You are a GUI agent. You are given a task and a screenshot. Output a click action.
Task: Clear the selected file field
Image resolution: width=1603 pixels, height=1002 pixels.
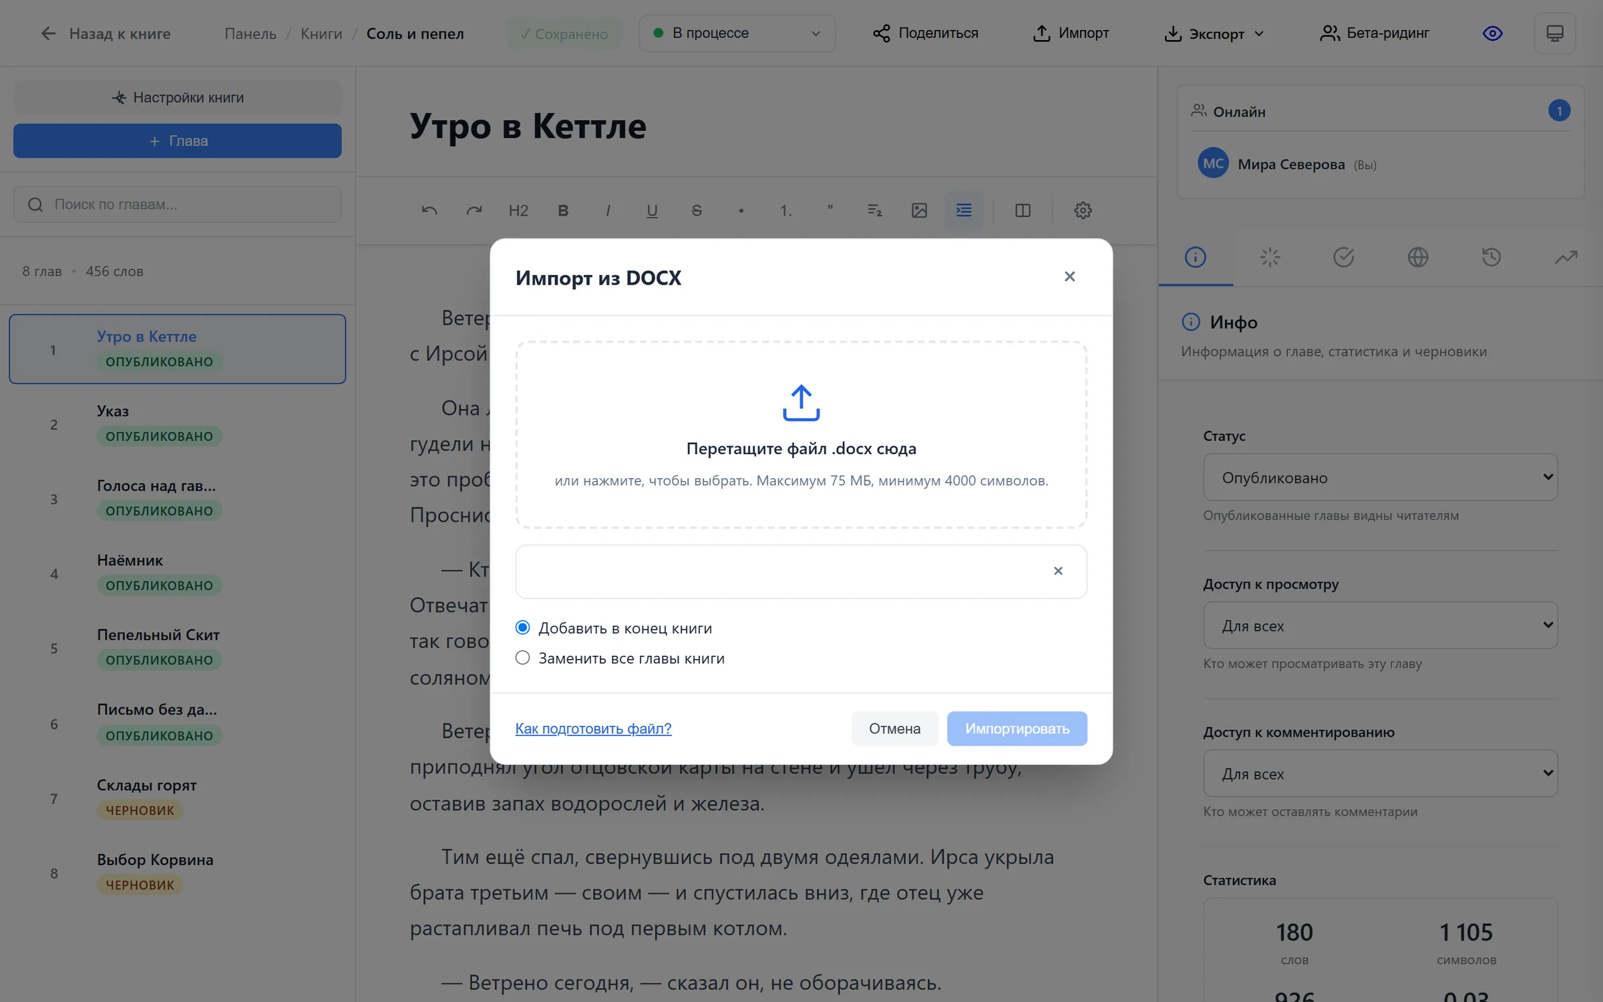[x=1058, y=571]
